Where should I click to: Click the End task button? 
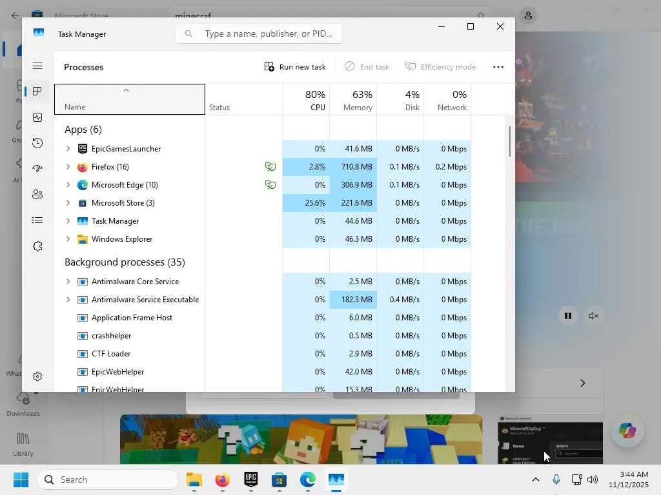[367, 67]
